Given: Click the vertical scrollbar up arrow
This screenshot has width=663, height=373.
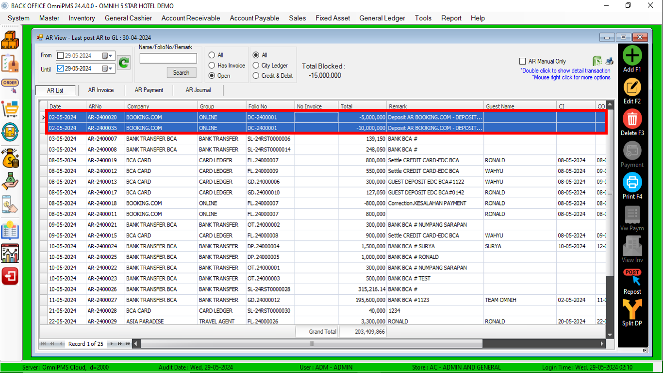Looking at the screenshot, I should pos(610,105).
